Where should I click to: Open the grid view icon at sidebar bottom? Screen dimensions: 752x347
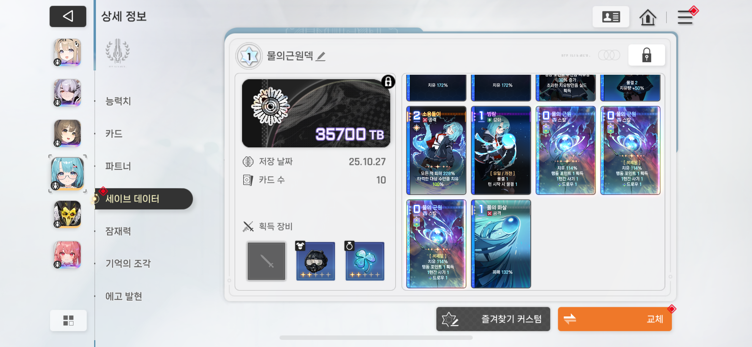pos(68,320)
